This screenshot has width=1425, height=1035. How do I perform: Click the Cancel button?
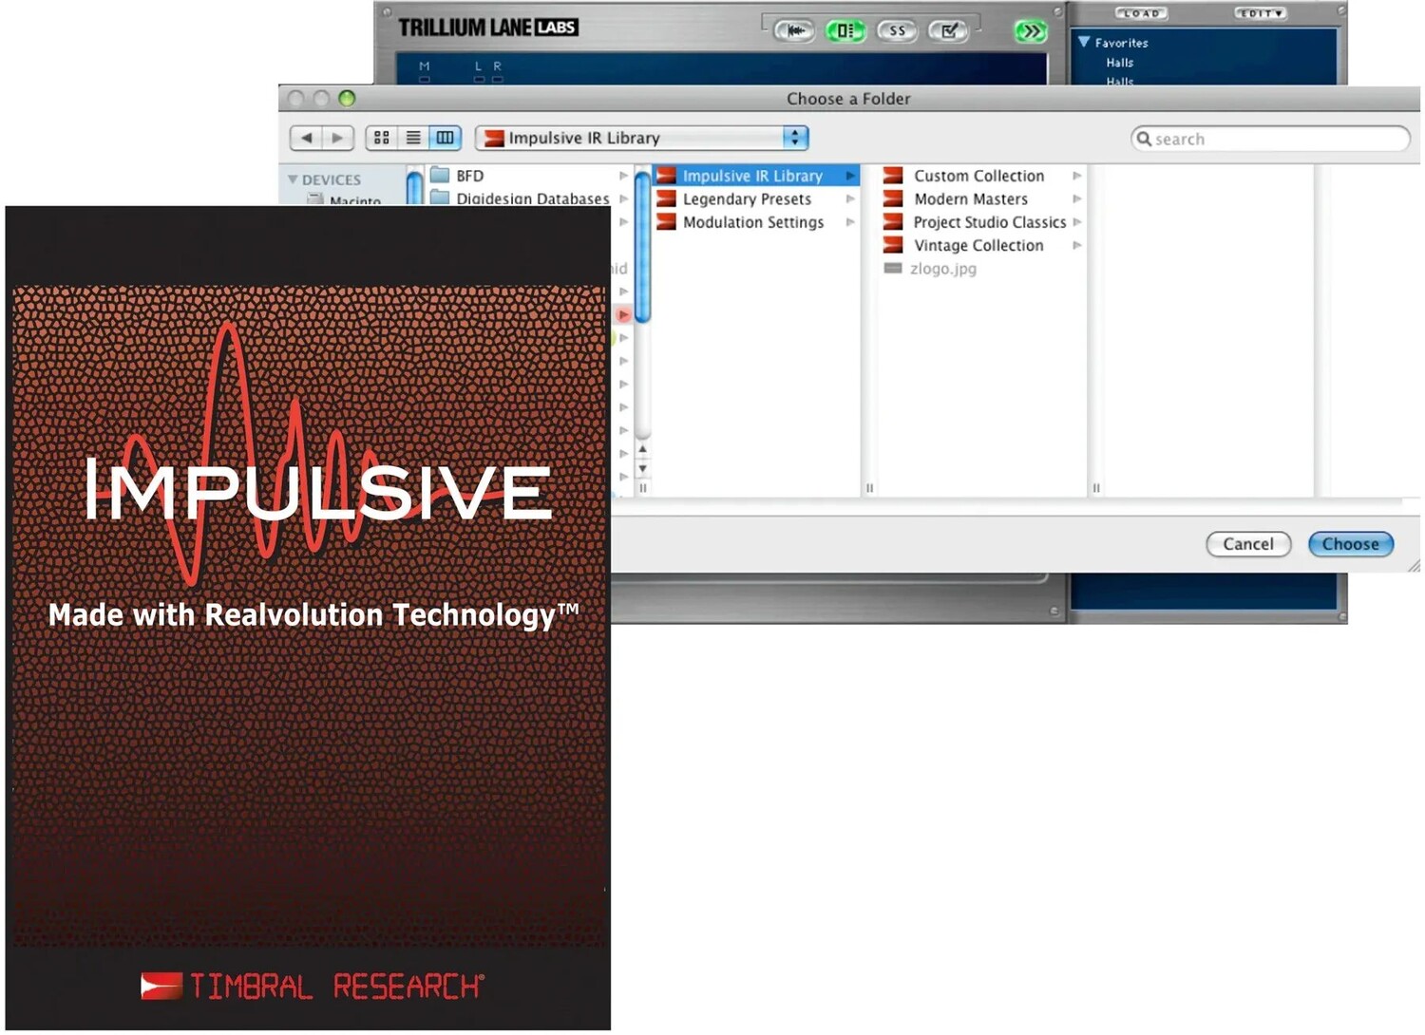coord(1248,544)
